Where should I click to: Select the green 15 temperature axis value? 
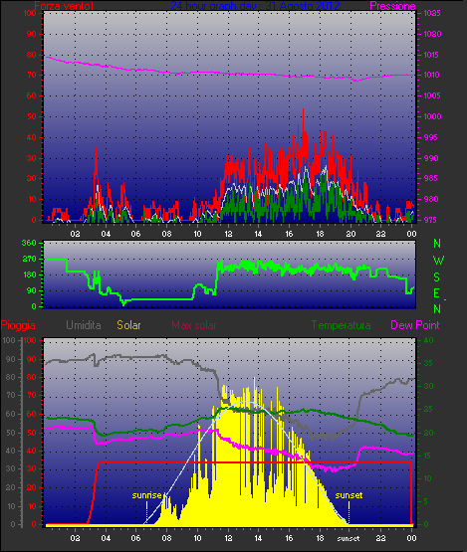pyautogui.click(x=427, y=456)
